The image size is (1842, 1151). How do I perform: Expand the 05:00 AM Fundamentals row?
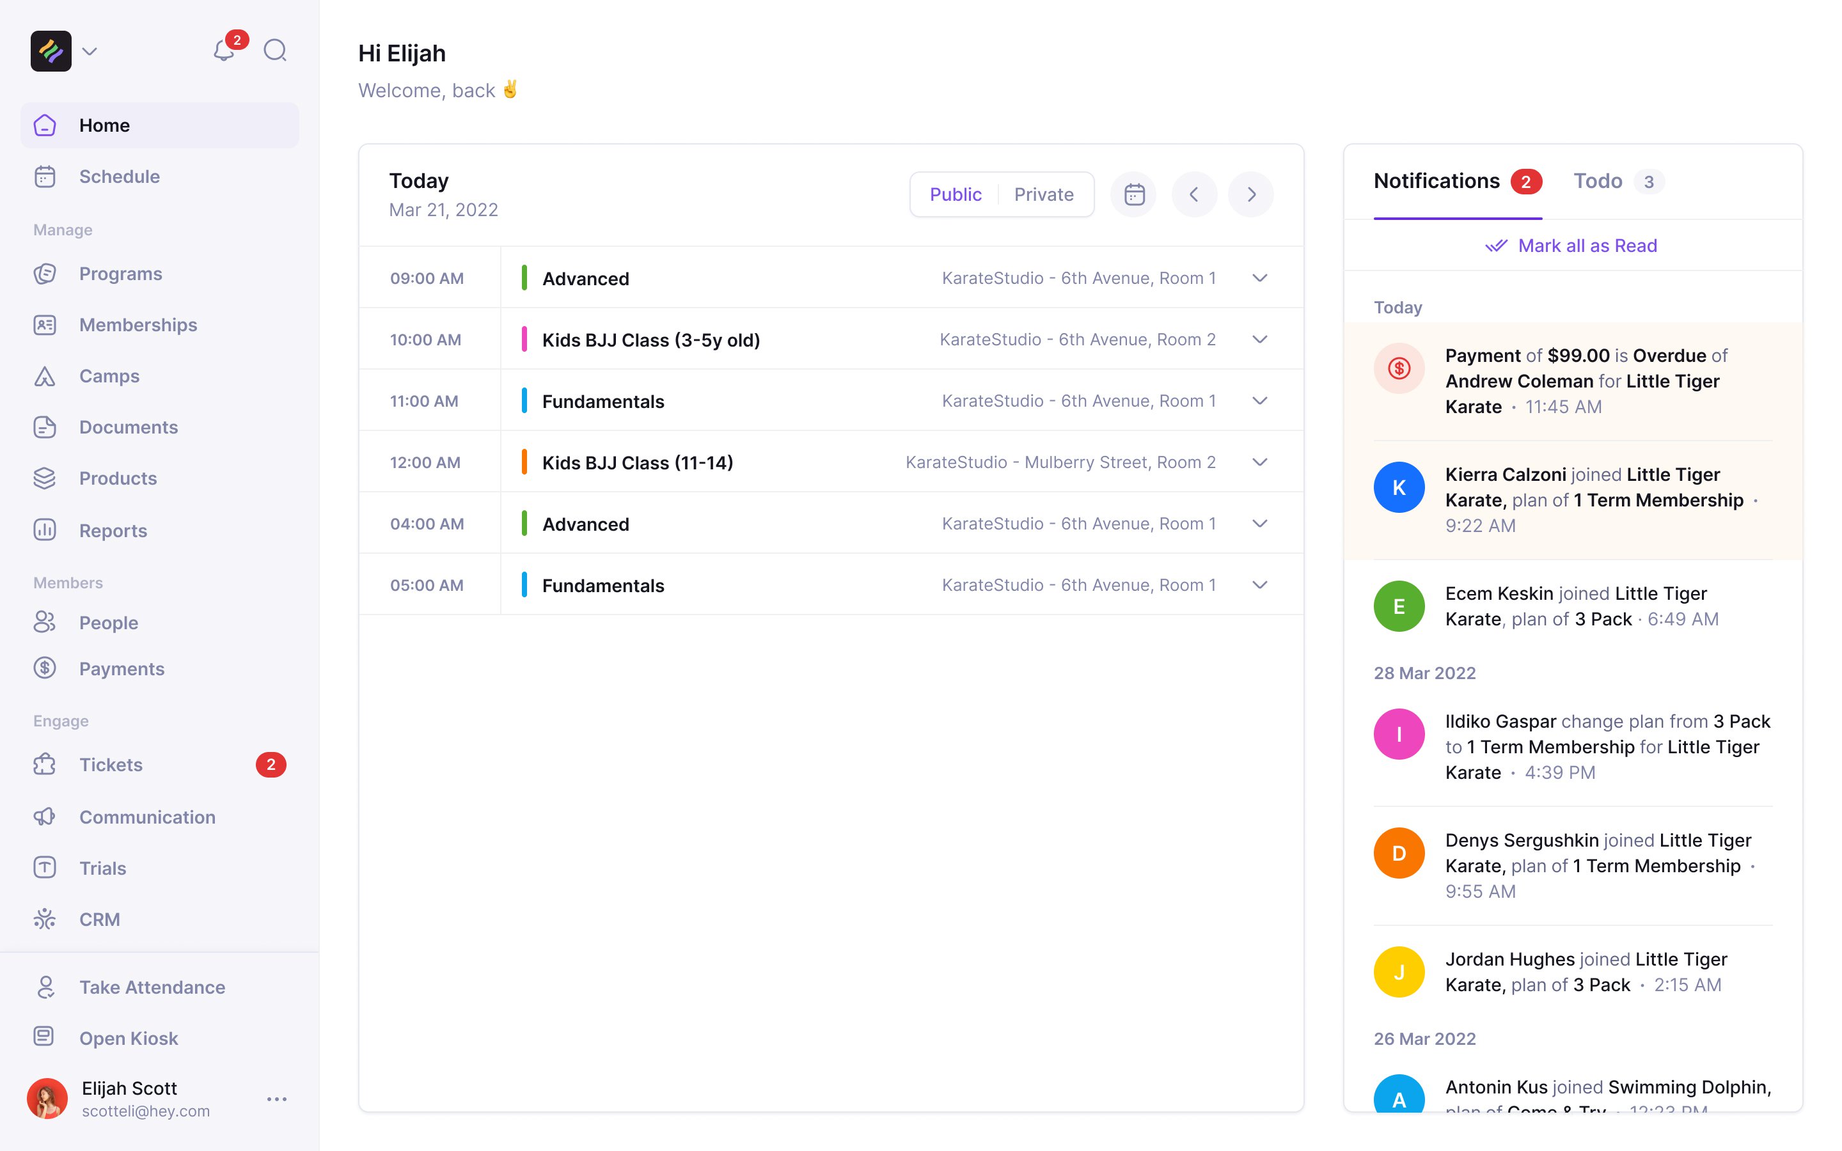click(1260, 585)
